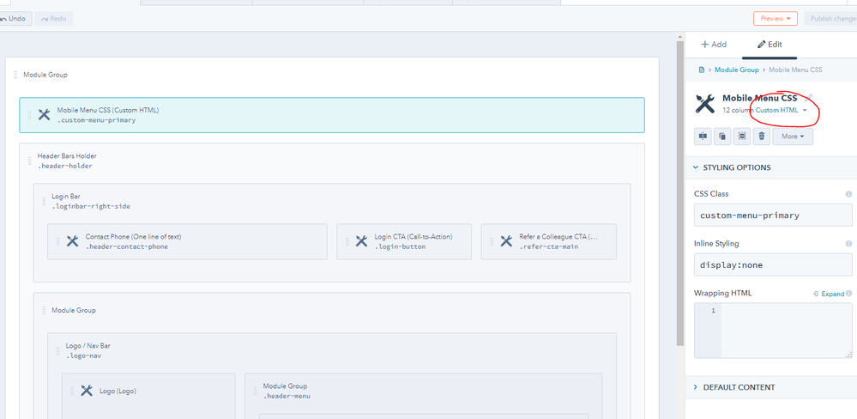The height and width of the screenshot is (419, 857).
Task: Click the tools icon of Mobile Menu CSS (Custom HTML)
Action: tap(45, 114)
